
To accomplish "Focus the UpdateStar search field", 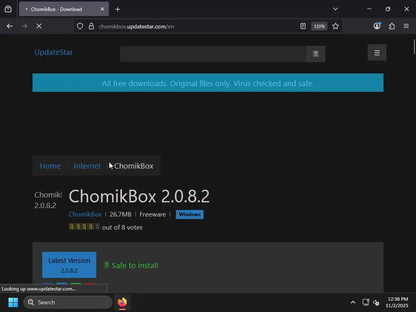I will pos(213,54).
